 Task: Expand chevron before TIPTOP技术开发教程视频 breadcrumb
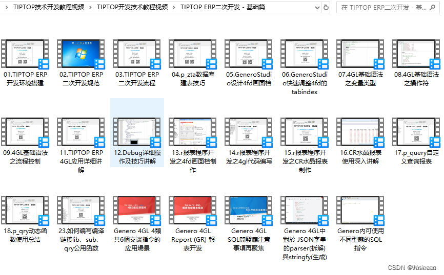point(7,7)
